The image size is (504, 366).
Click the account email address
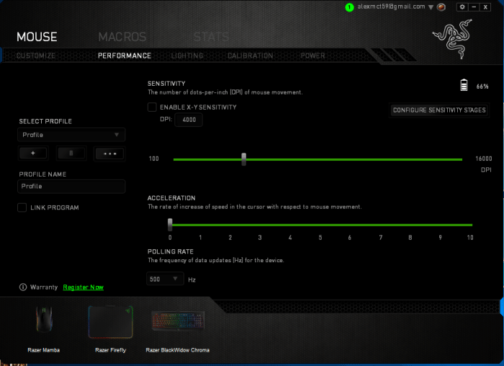[391, 6]
